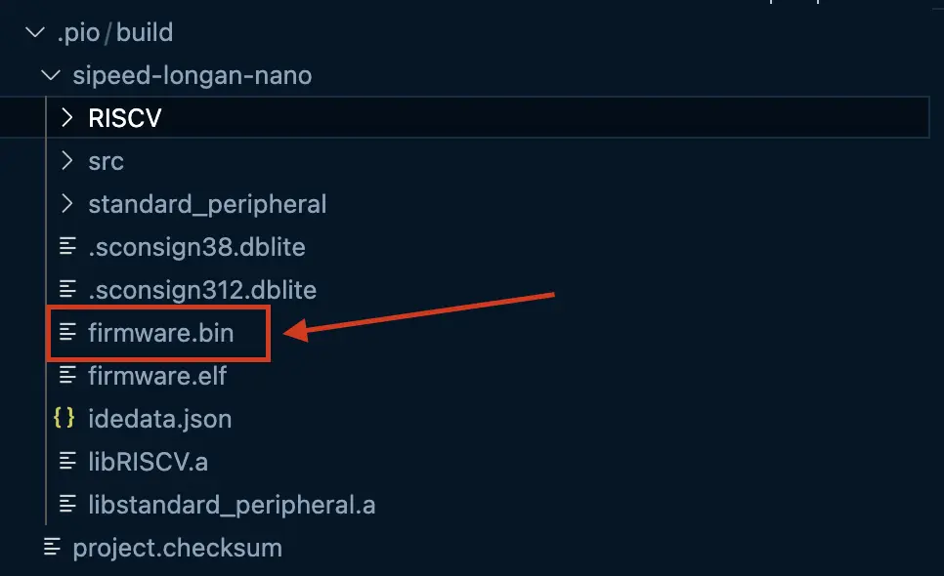Screen dimensions: 944x576
Task: Click the firmware.bin file icon
Action: click(x=67, y=333)
